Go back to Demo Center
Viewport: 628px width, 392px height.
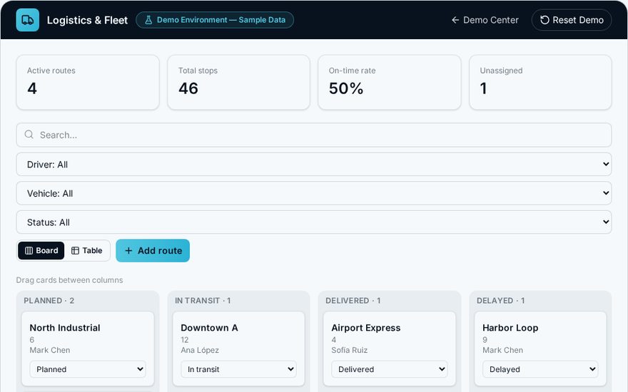click(x=485, y=20)
